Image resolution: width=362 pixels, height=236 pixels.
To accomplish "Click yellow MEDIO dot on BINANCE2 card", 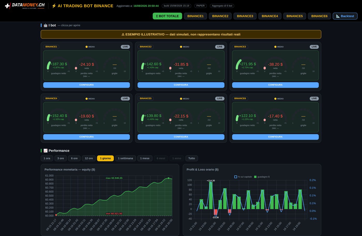I will [x=181, y=47].
